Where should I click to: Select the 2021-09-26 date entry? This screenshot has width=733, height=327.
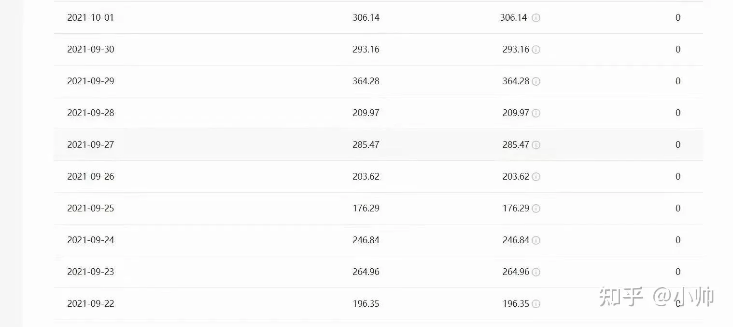pos(91,177)
